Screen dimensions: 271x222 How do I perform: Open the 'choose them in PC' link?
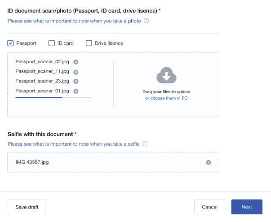(x=166, y=98)
